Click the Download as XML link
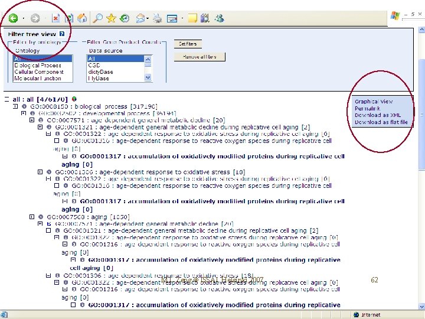Image resolution: width=425 pixels, height=319 pixels. pyautogui.click(x=378, y=115)
